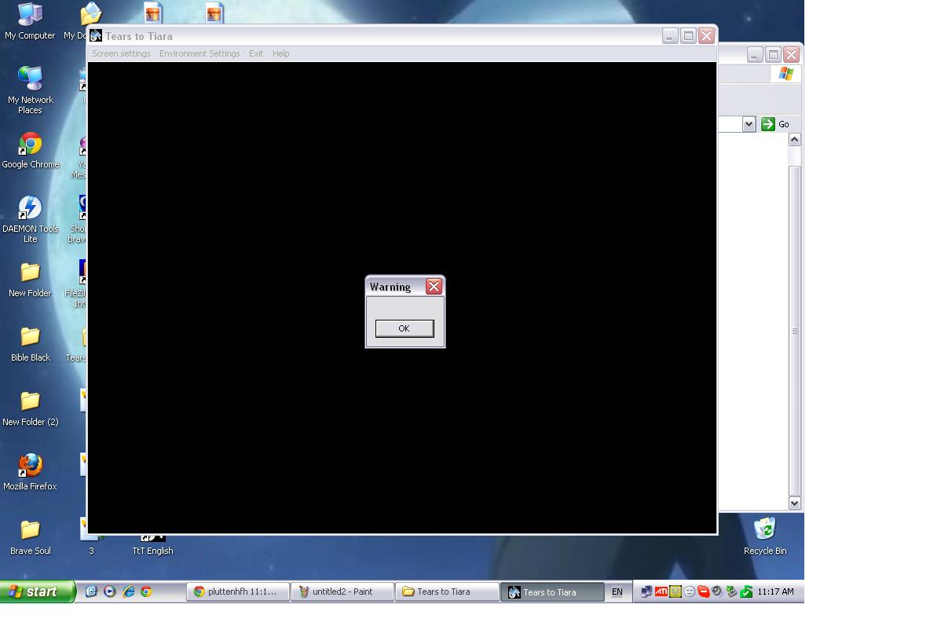Select the TtT English shortcut label
Viewport: 930px width, 641px height.
152,551
